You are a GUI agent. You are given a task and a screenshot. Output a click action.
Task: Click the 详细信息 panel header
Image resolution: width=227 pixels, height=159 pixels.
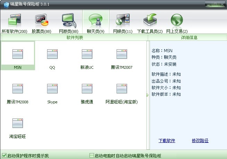(189, 38)
